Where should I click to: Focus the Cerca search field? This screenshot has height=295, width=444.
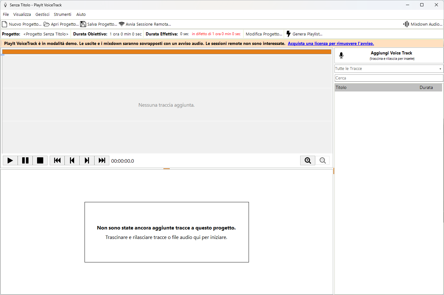389,78
